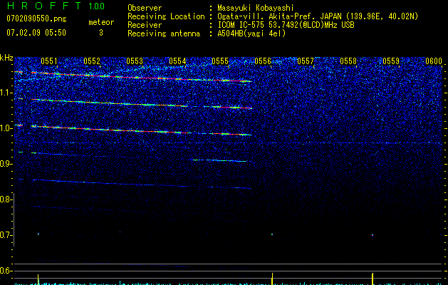Select the Ogata-vill. Akita-Pref. JAPAN location text
This screenshot has height=285, width=448.
coord(318,16)
